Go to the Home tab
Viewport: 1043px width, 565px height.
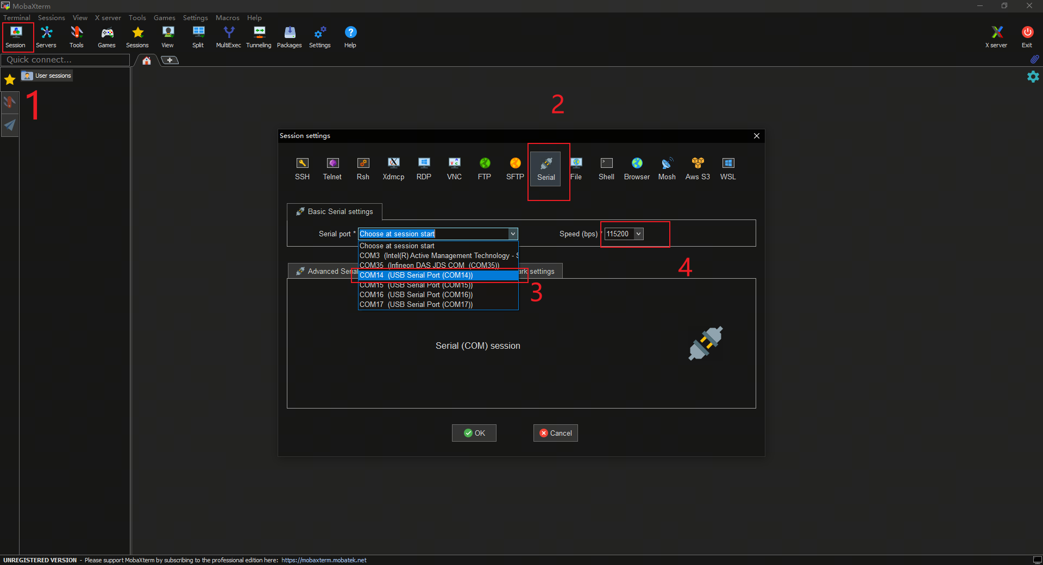147,60
